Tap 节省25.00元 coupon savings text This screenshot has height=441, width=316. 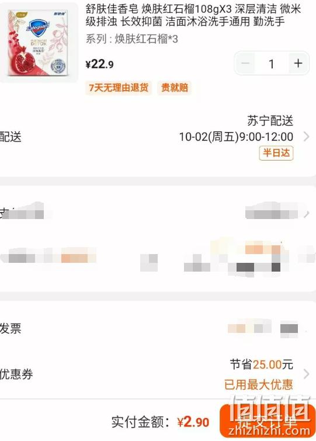tap(262, 364)
